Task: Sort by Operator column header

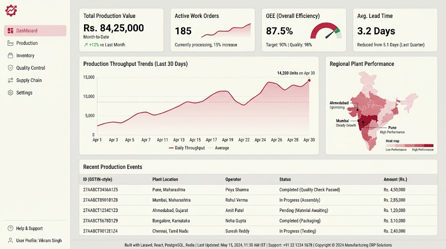Action: tap(233, 180)
